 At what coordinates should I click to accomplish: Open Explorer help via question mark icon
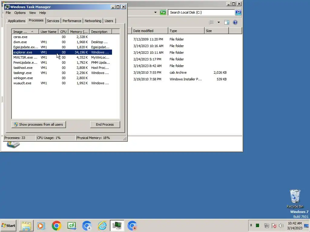click(235, 22)
